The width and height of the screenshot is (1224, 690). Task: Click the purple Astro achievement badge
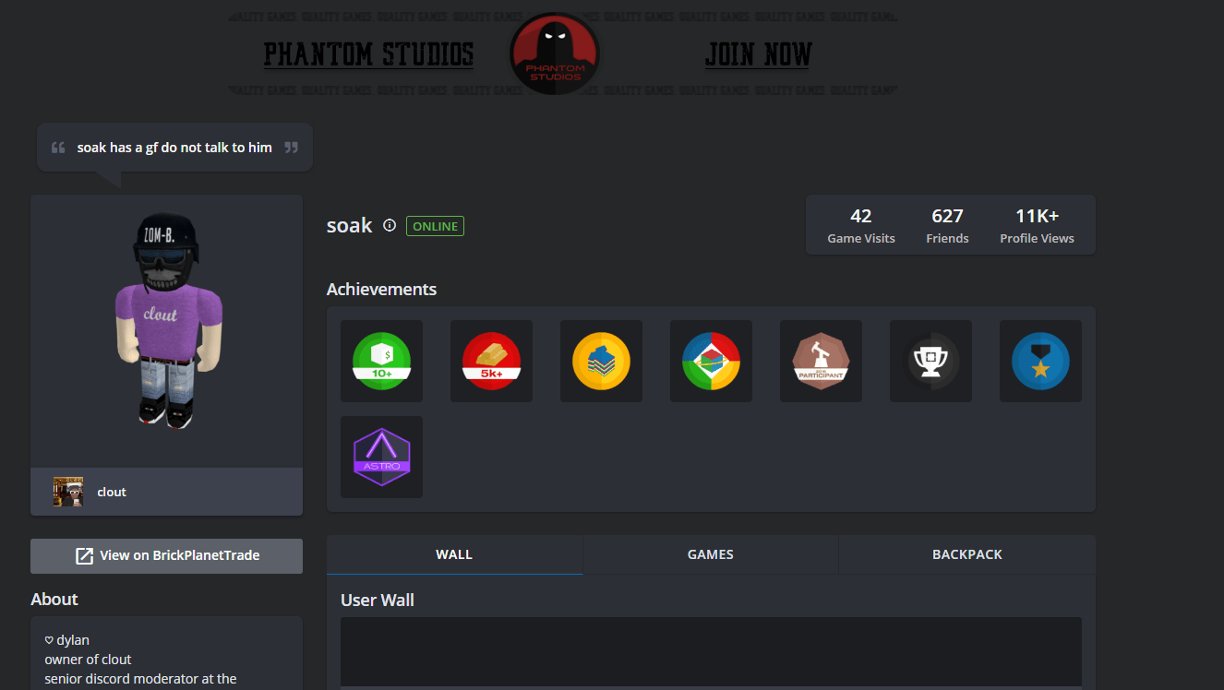(381, 457)
